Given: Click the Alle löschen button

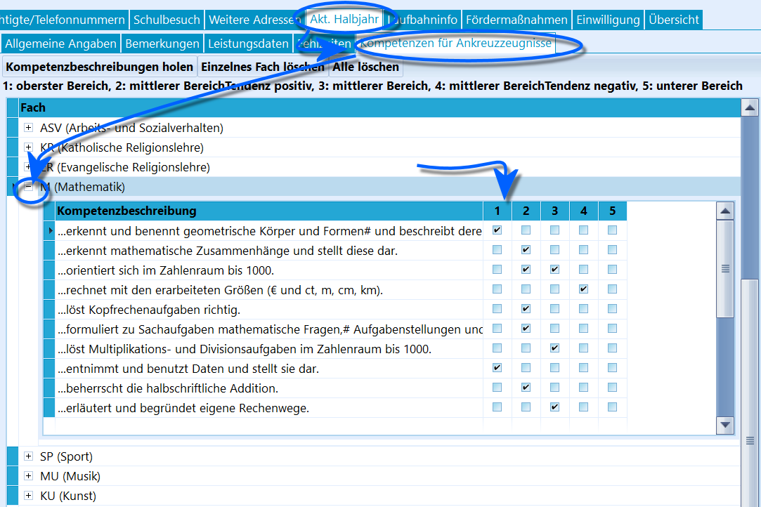Looking at the screenshot, I should coord(365,67).
